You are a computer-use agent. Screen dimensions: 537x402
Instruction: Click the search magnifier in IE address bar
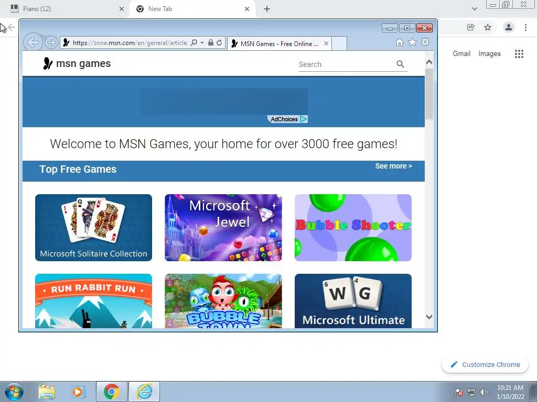pos(194,43)
